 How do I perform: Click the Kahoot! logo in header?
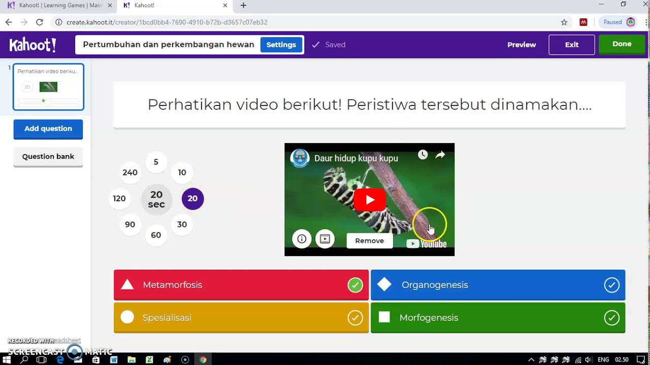pos(32,45)
